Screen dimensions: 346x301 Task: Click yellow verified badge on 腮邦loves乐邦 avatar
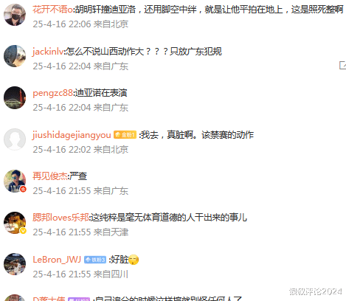(23, 231)
